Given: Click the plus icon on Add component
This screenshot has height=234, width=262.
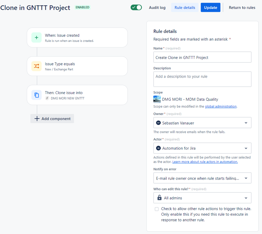Looking at the screenshot, I should point(37,119).
